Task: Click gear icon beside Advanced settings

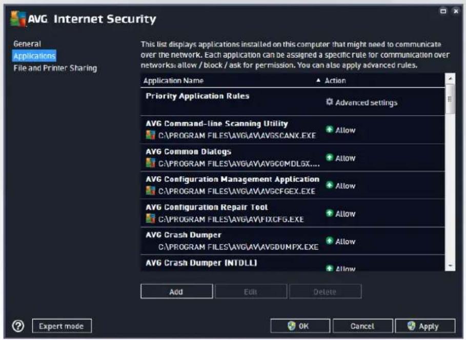Action: click(329, 102)
